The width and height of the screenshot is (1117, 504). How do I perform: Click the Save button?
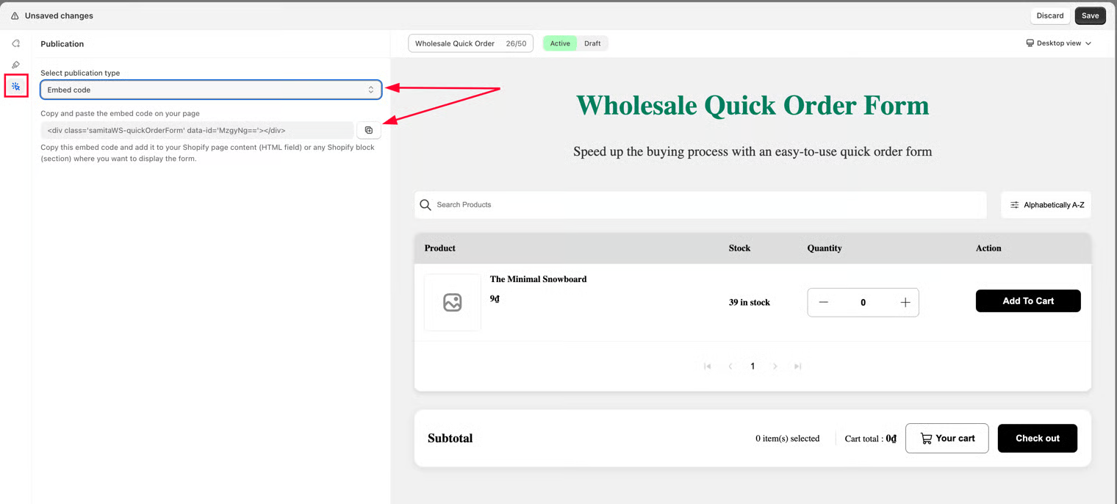point(1090,15)
